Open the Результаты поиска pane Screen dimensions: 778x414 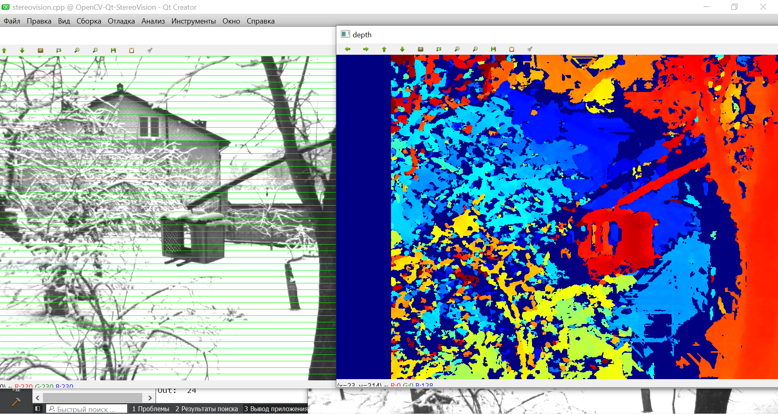[x=207, y=409]
